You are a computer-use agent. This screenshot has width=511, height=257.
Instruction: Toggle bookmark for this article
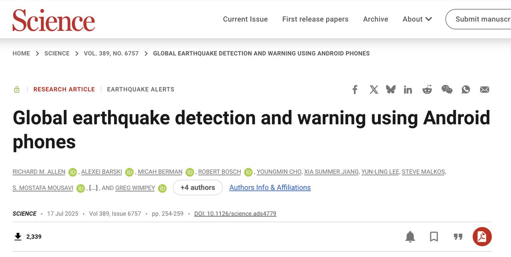click(x=434, y=237)
